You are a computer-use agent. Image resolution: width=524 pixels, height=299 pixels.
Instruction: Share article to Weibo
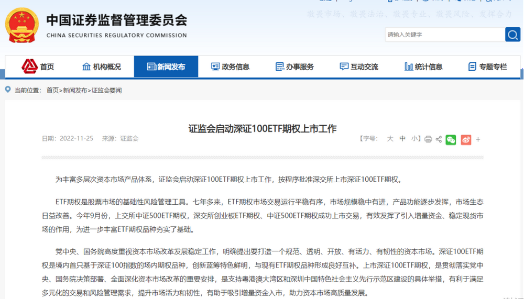tap(466, 140)
